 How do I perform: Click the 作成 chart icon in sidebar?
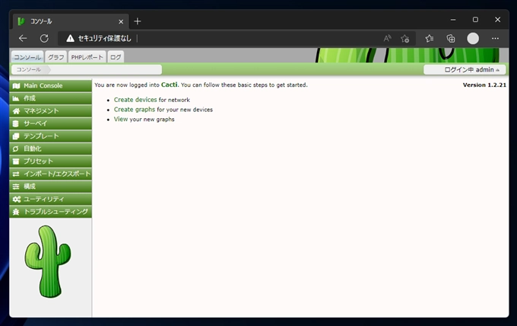tap(16, 98)
